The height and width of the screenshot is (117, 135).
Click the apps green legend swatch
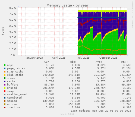click(x=5, y=65)
